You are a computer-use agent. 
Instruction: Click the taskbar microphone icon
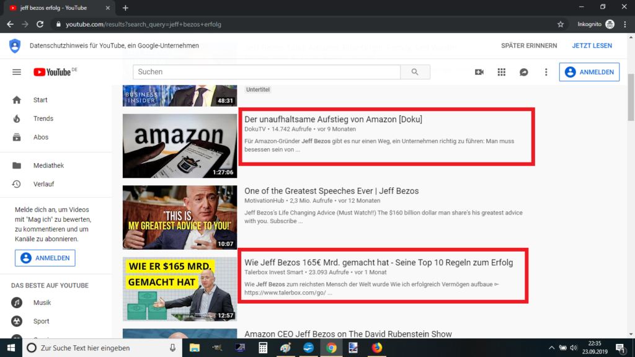tap(172, 348)
